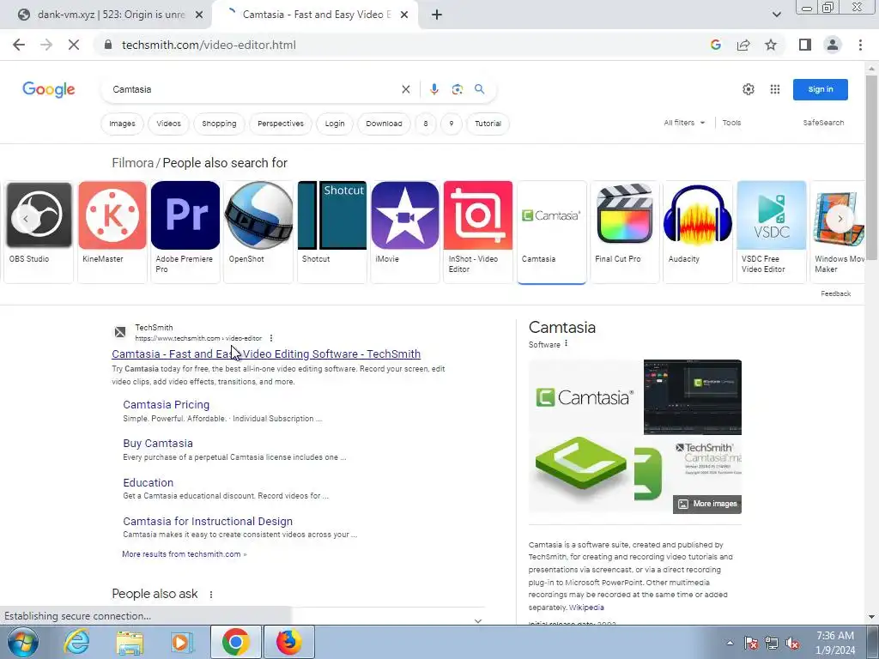This screenshot has width=879, height=659.
Task: Select the OpenShot tile
Action: 258,232
